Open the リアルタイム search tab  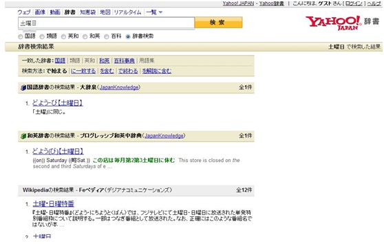(x=127, y=12)
